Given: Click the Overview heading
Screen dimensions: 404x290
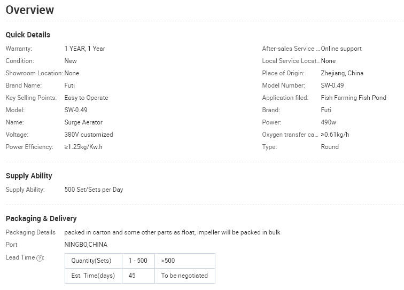Looking at the screenshot, I should coord(30,10).
